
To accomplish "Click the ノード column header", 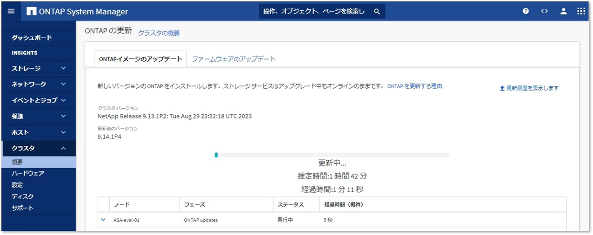I will click(145, 204).
